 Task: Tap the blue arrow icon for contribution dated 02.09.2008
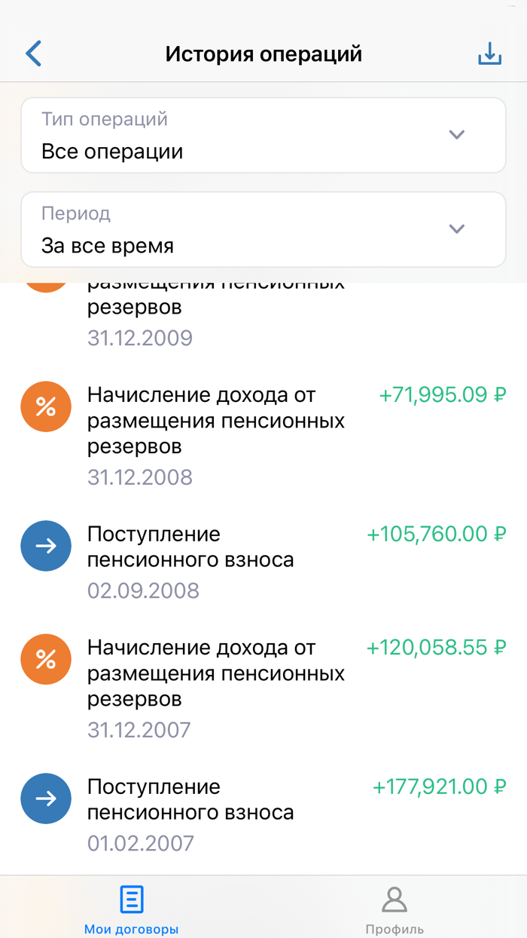(45, 546)
